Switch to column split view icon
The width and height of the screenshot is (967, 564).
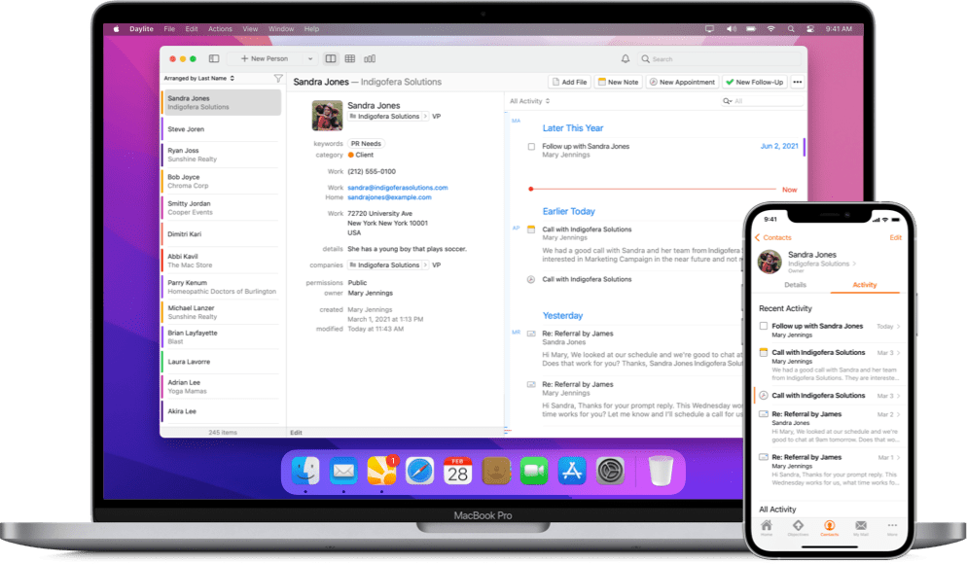pos(331,58)
